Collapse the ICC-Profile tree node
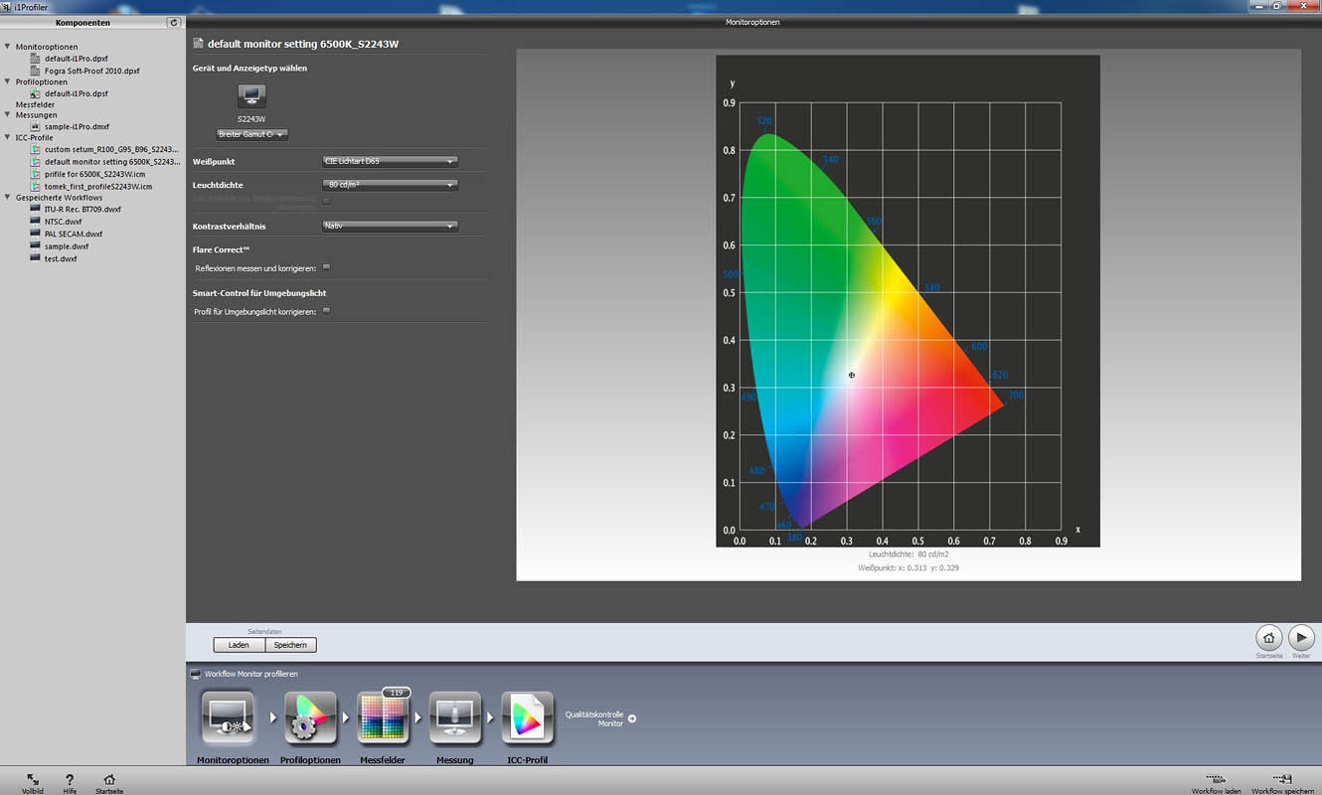Screen dimensions: 1322x795 [8, 138]
